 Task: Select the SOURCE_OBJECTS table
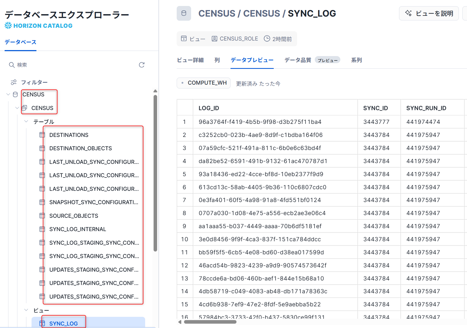coord(74,216)
